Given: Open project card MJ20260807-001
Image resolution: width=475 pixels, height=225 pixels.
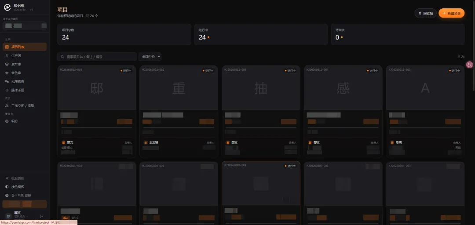Looking at the screenshot, I should coord(343,193).
